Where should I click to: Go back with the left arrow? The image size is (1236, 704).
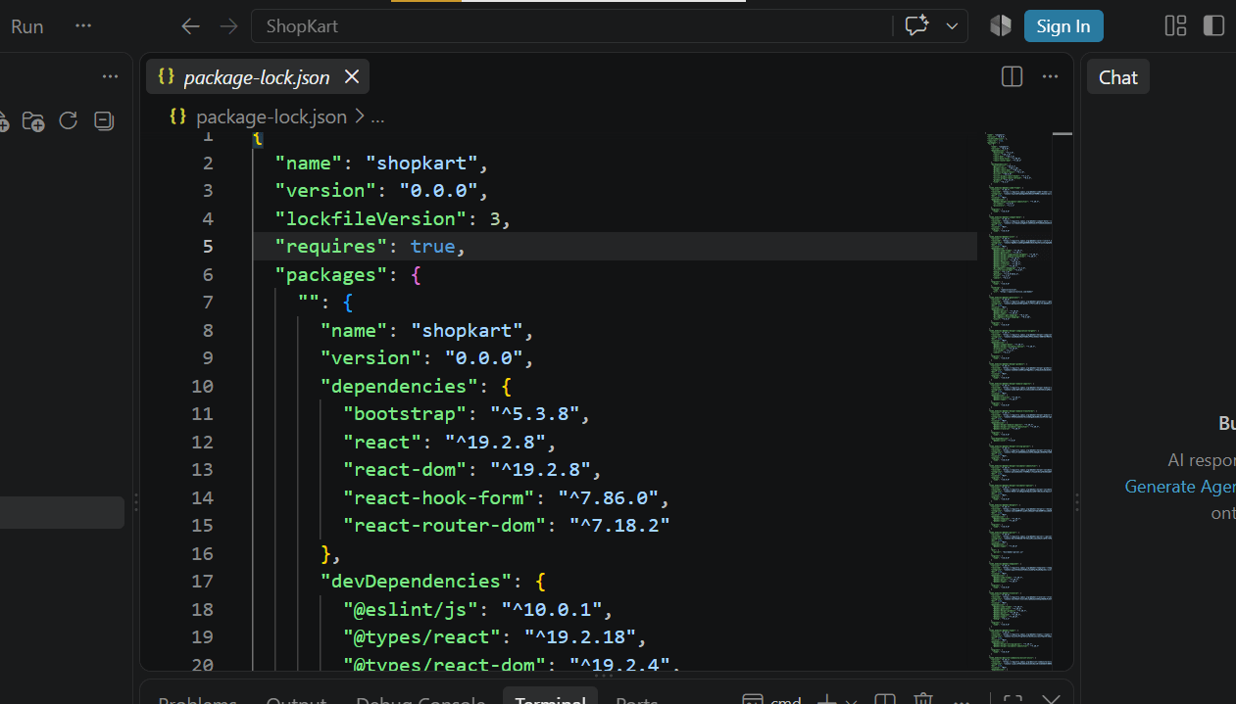point(190,26)
